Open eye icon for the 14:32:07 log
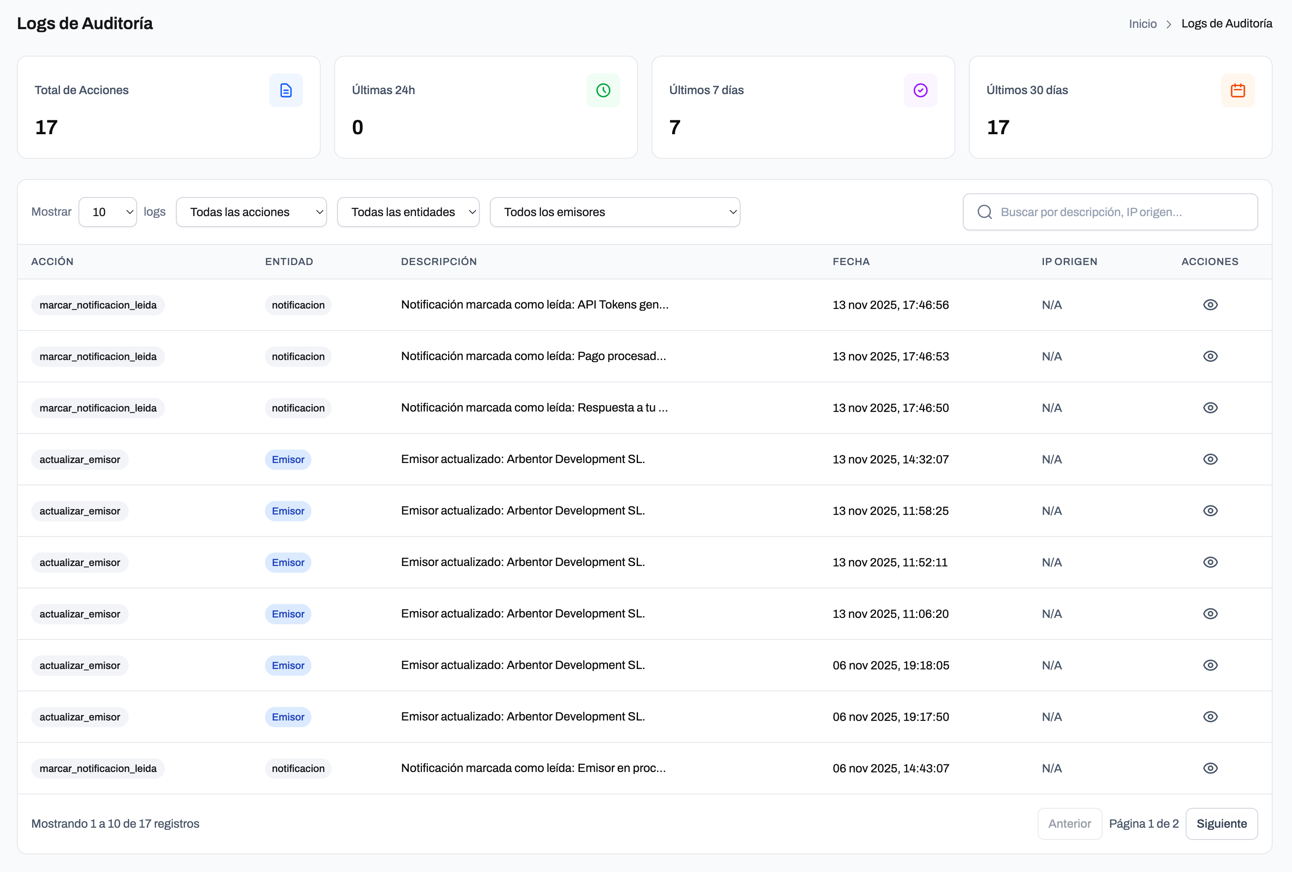The image size is (1292, 872). click(x=1210, y=459)
